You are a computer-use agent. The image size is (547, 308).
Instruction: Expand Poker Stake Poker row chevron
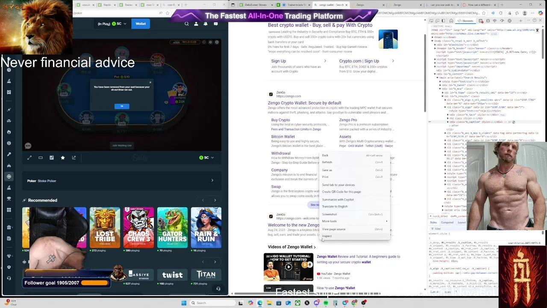[x=212, y=181]
